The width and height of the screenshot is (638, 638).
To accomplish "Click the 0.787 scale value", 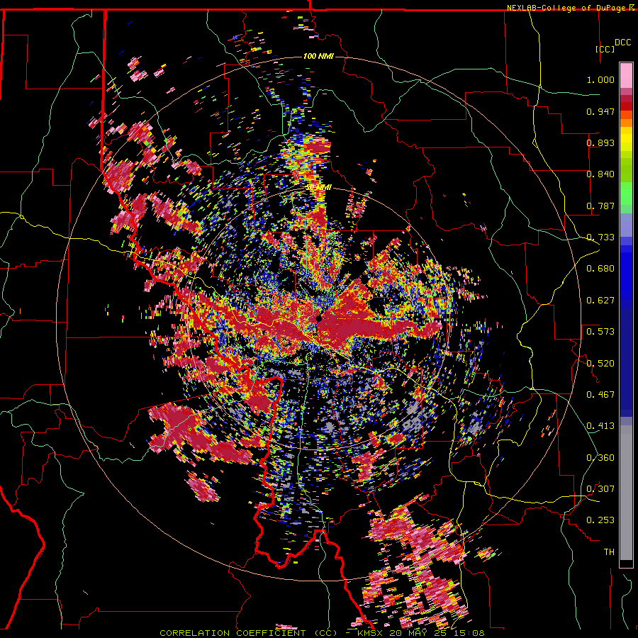I will point(600,206).
